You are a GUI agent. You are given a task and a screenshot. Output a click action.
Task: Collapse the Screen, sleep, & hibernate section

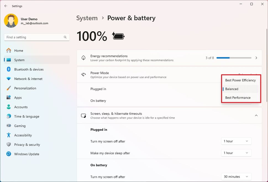click(x=256, y=116)
